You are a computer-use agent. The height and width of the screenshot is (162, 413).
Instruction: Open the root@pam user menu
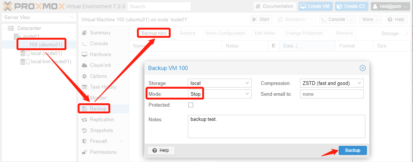point(390,6)
